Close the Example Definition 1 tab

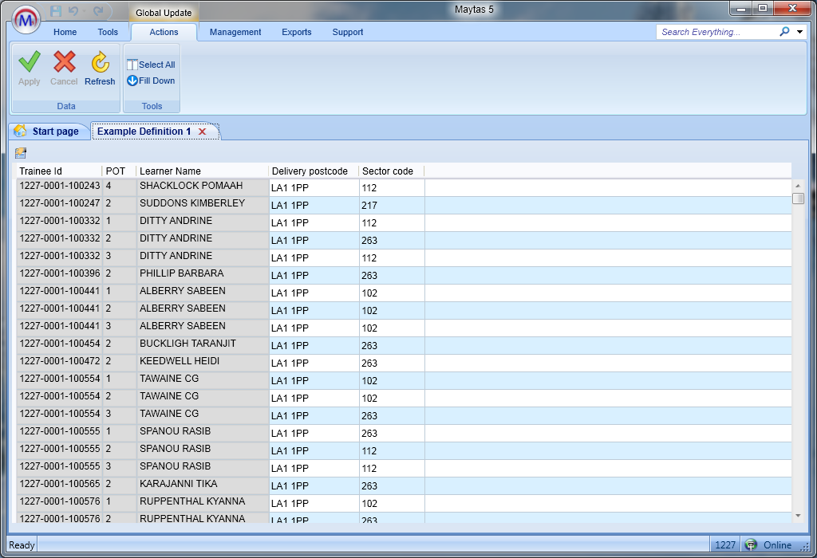tap(203, 132)
